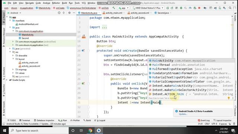Click Apply Changes and Restart Activity icon
This screenshot has width=238, height=134.
coord(172,8)
